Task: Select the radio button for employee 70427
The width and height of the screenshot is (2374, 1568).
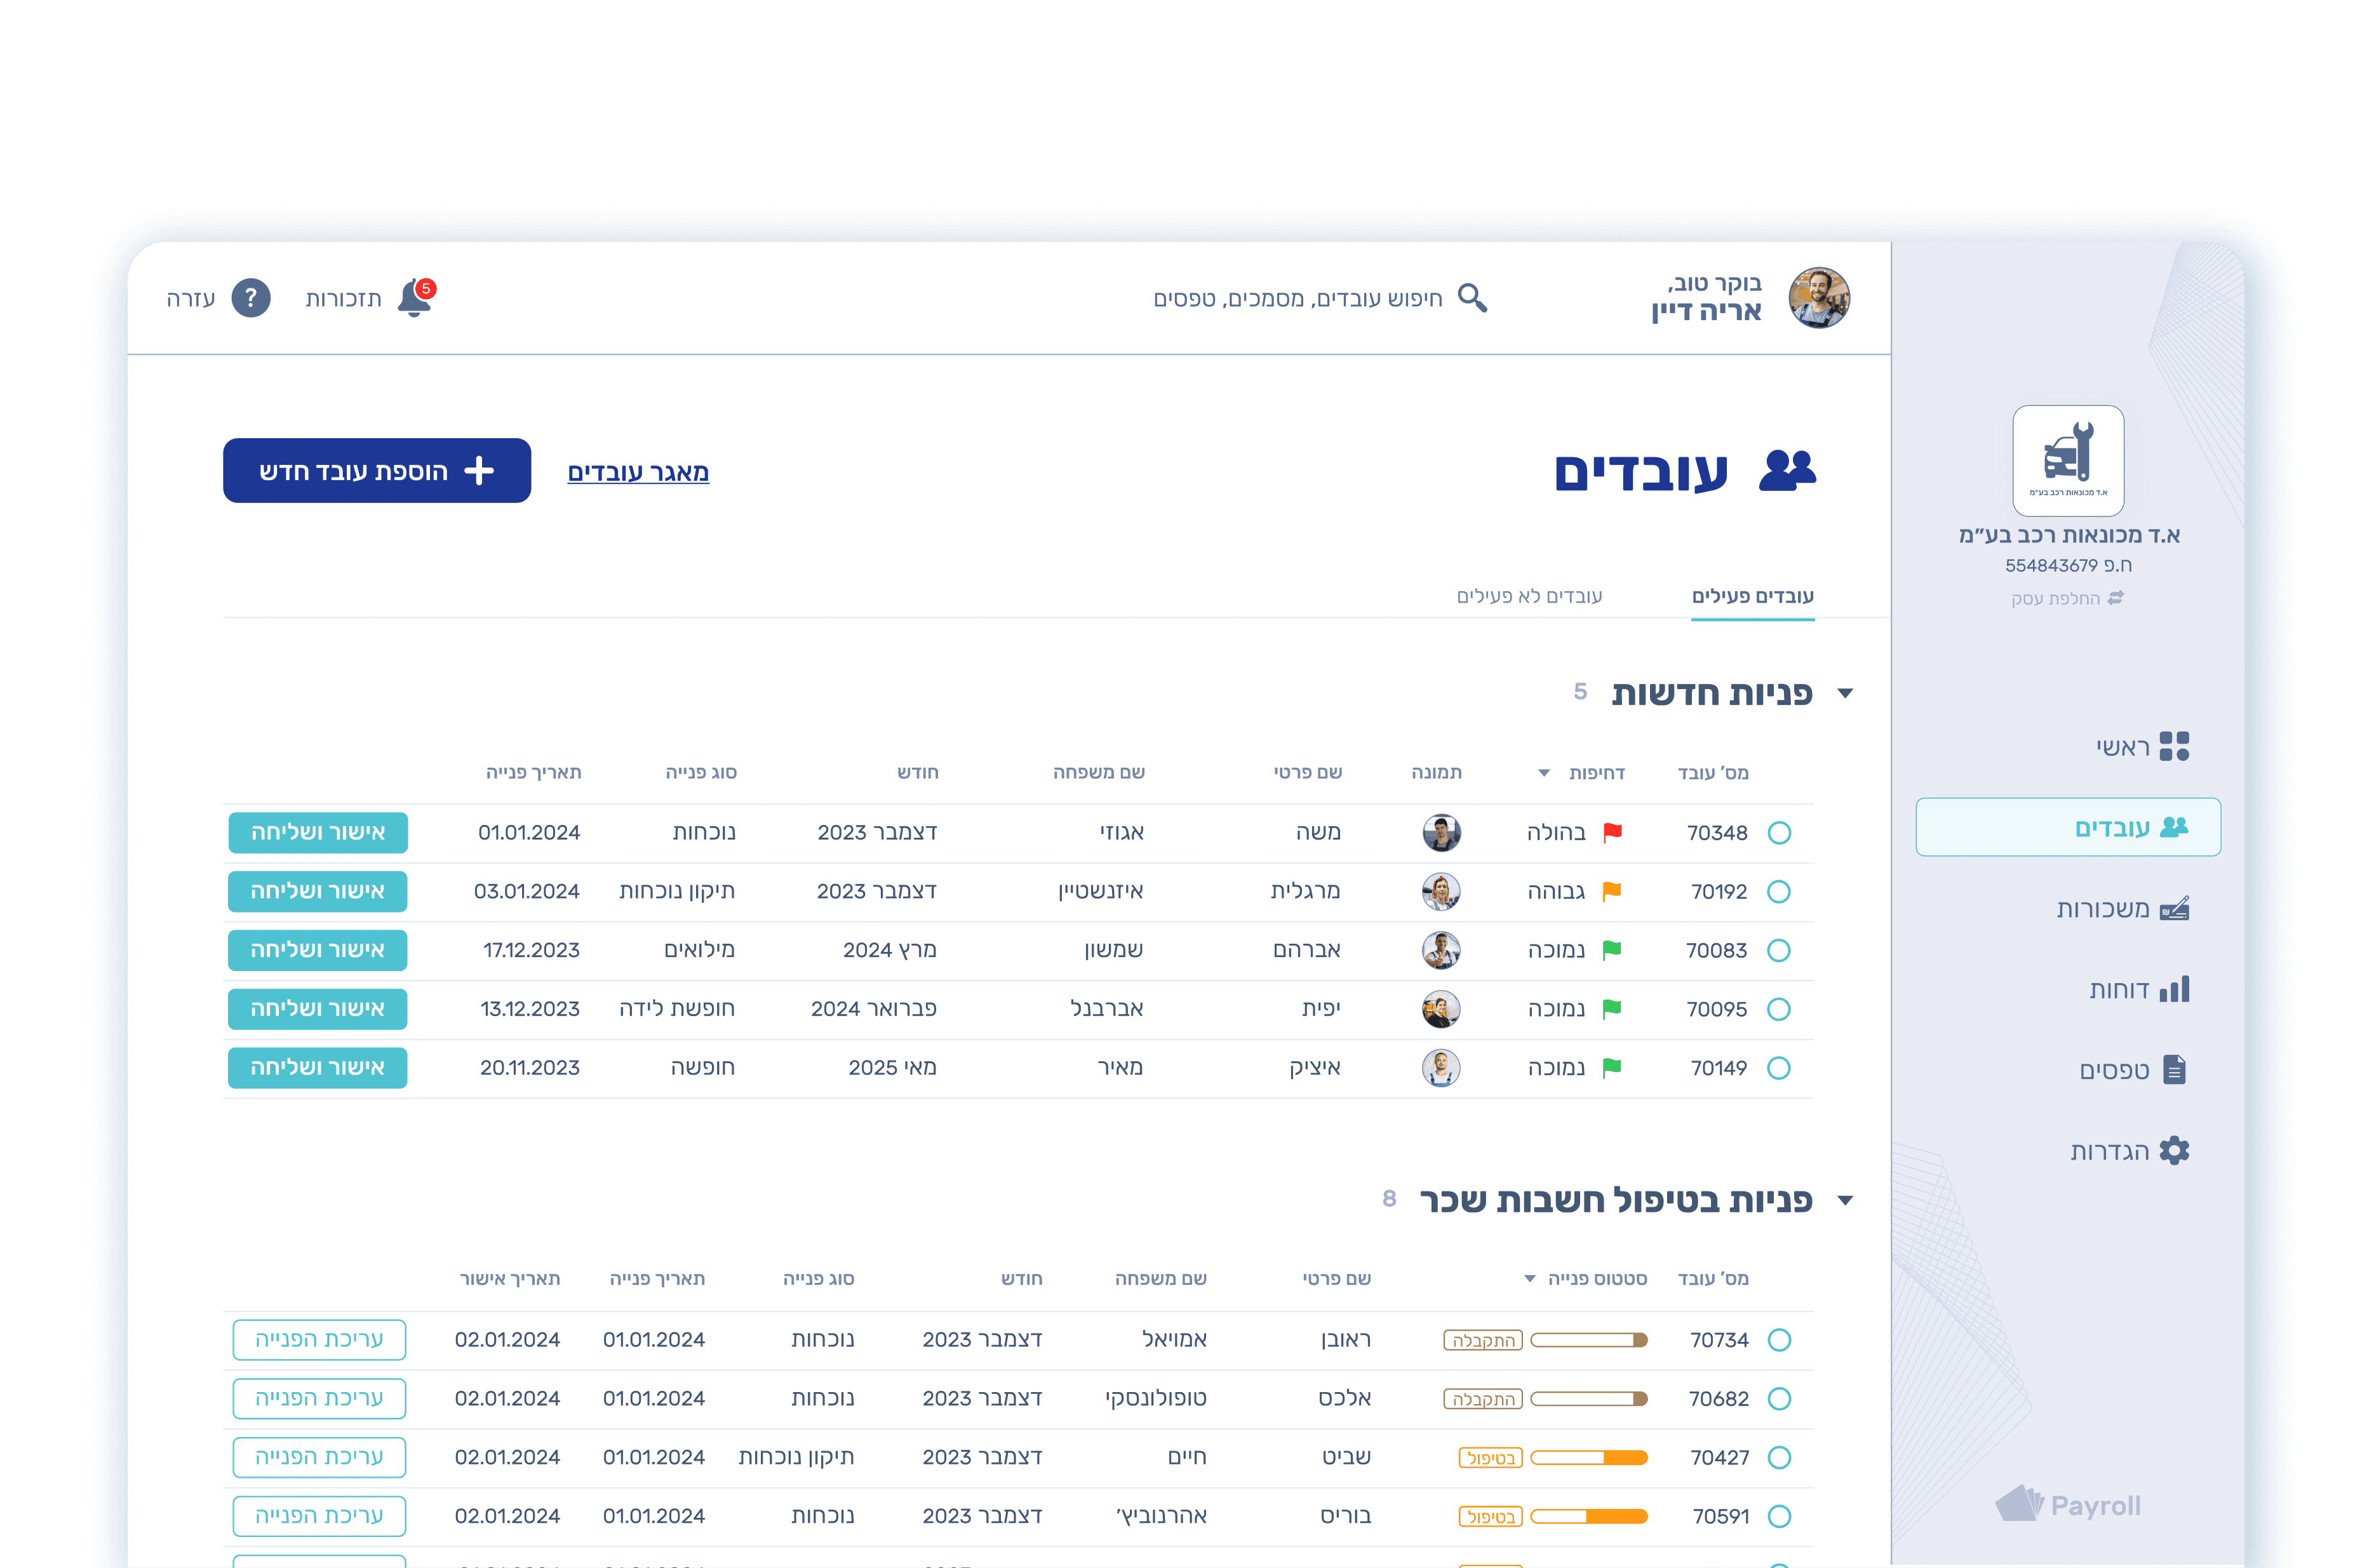Action: click(x=1779, y=1458)
